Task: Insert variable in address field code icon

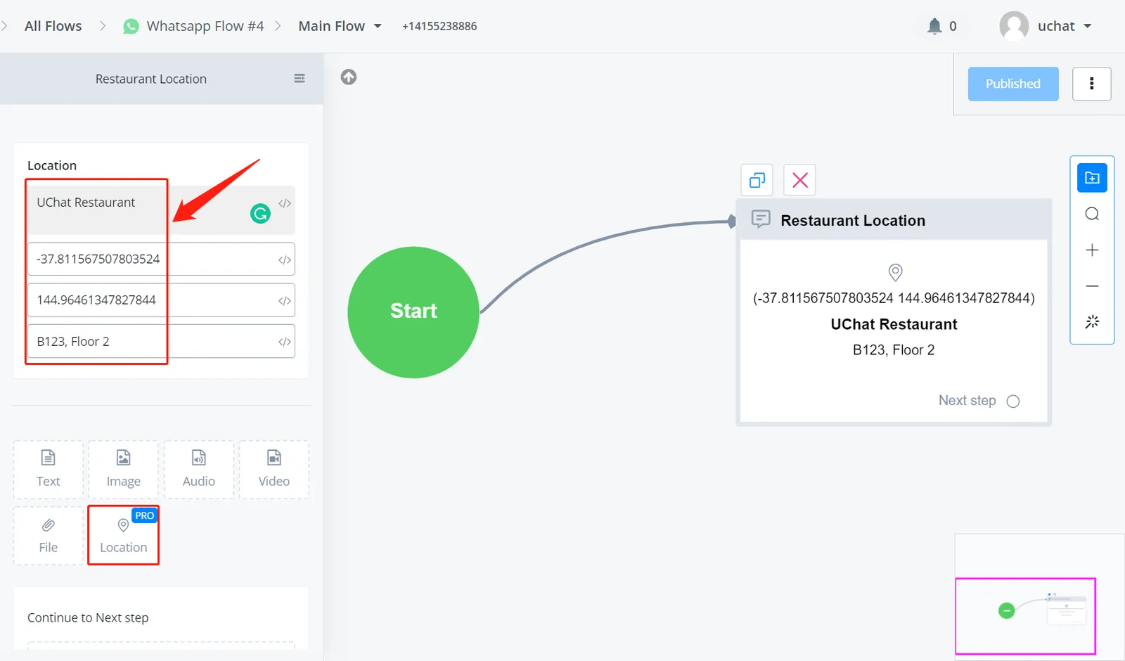Action: [285, 342]
